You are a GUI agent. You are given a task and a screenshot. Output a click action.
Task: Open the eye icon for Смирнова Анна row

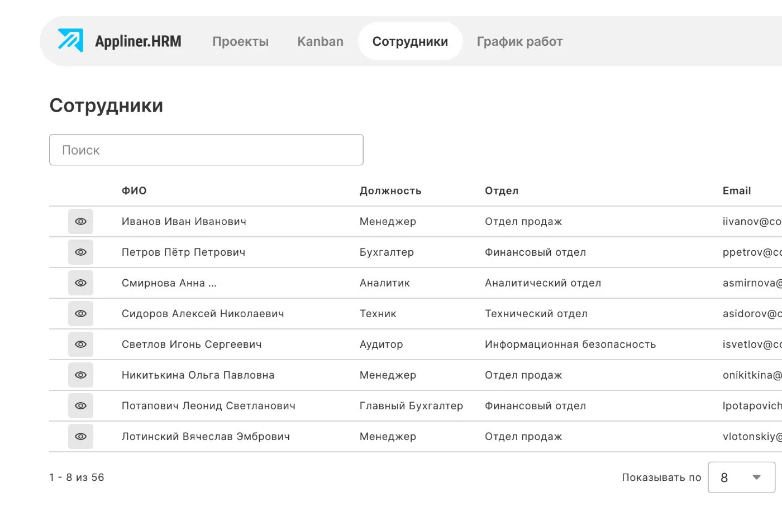(x=80, y=283)
